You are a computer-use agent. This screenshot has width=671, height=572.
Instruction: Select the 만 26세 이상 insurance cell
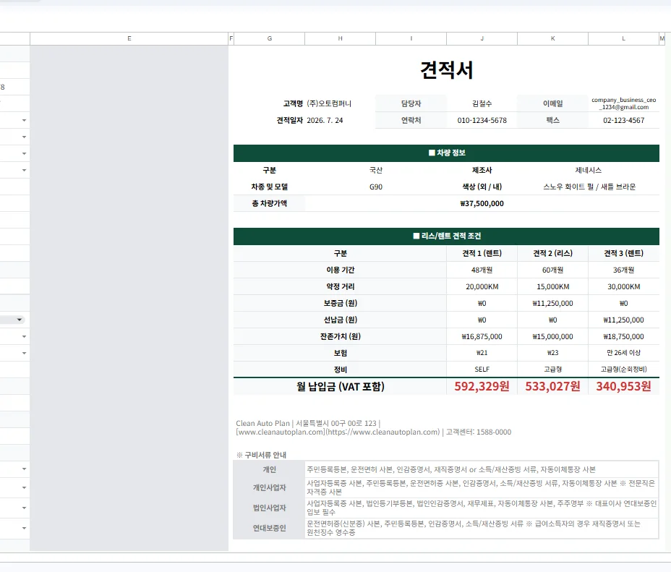(x=623, y=353)
